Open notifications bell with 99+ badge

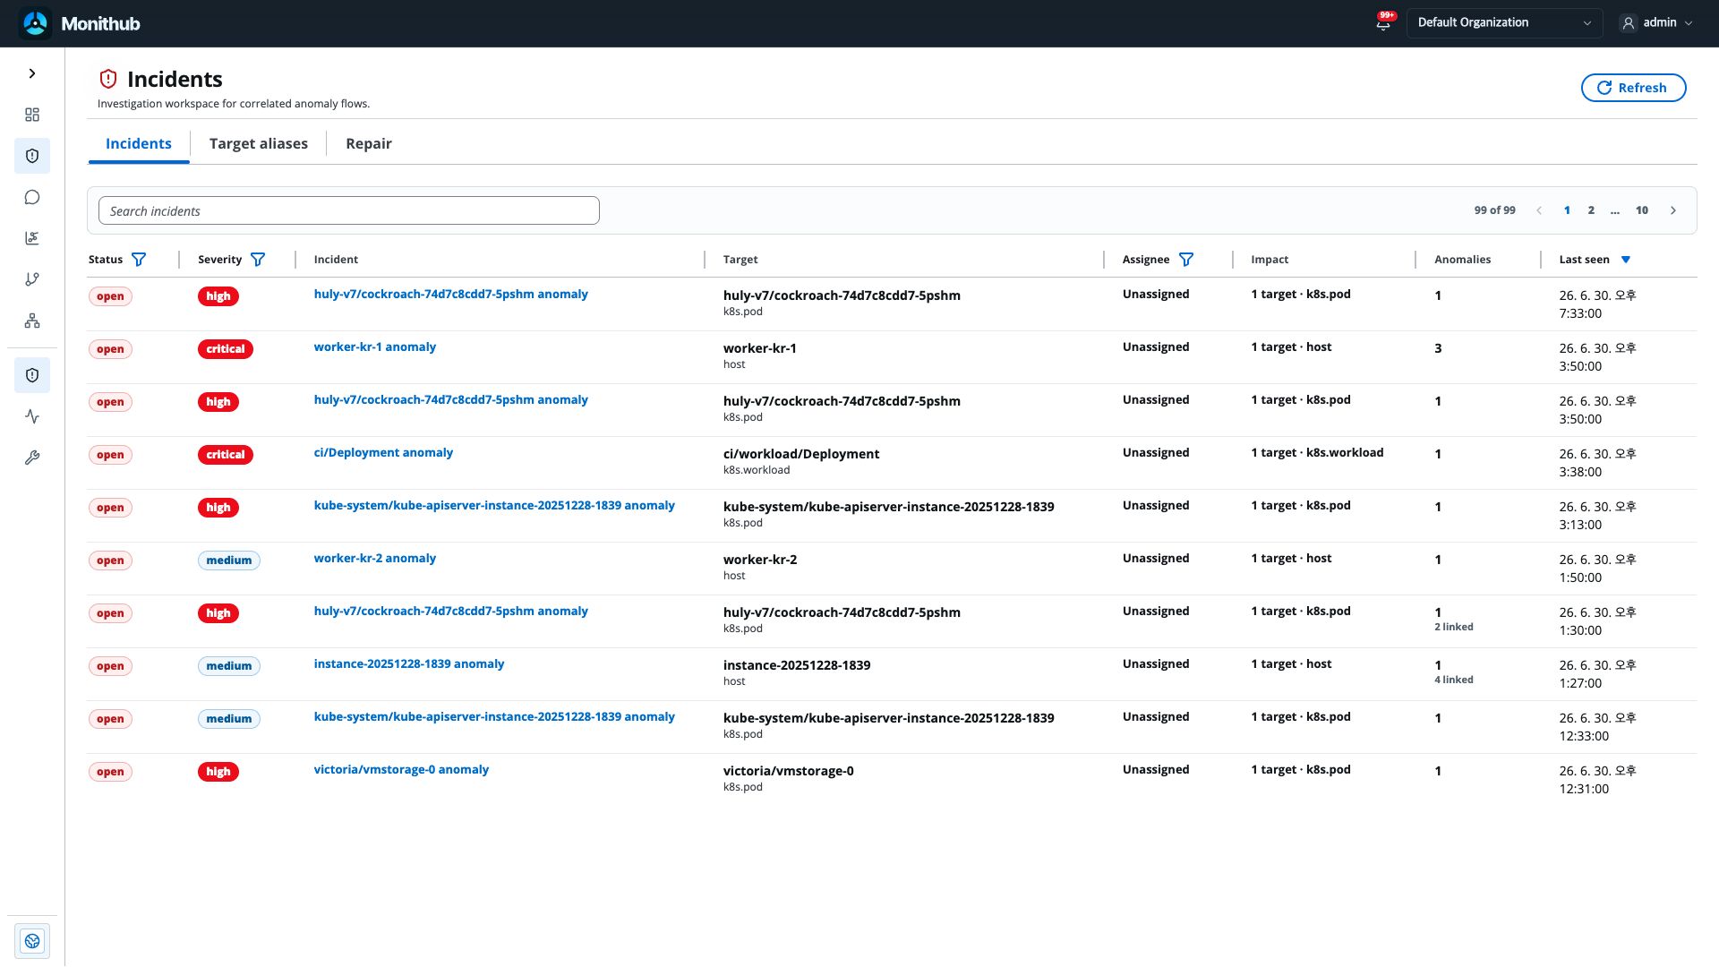(x=1383, y=23)
